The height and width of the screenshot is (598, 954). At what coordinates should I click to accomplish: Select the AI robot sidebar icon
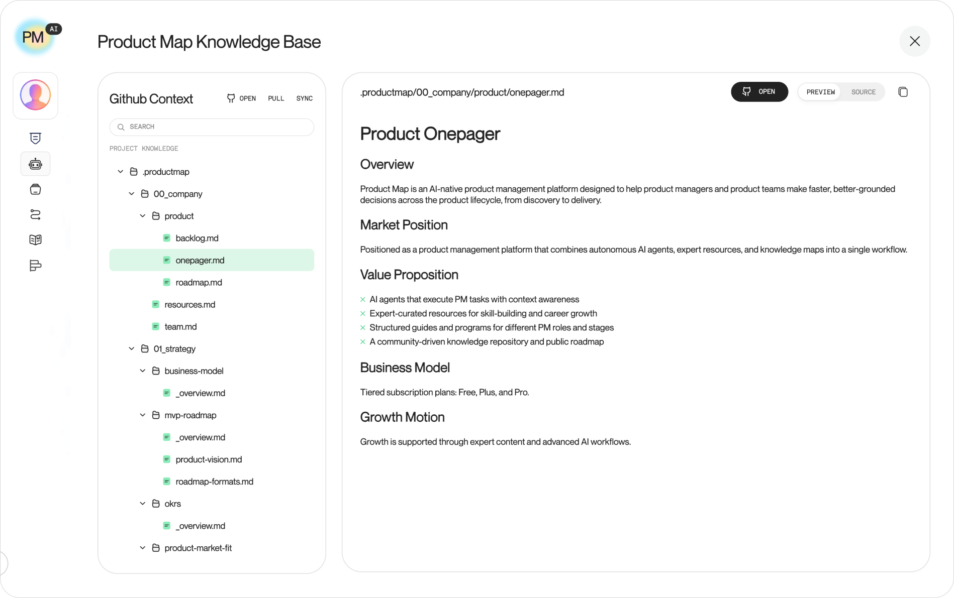click(35, 164)
